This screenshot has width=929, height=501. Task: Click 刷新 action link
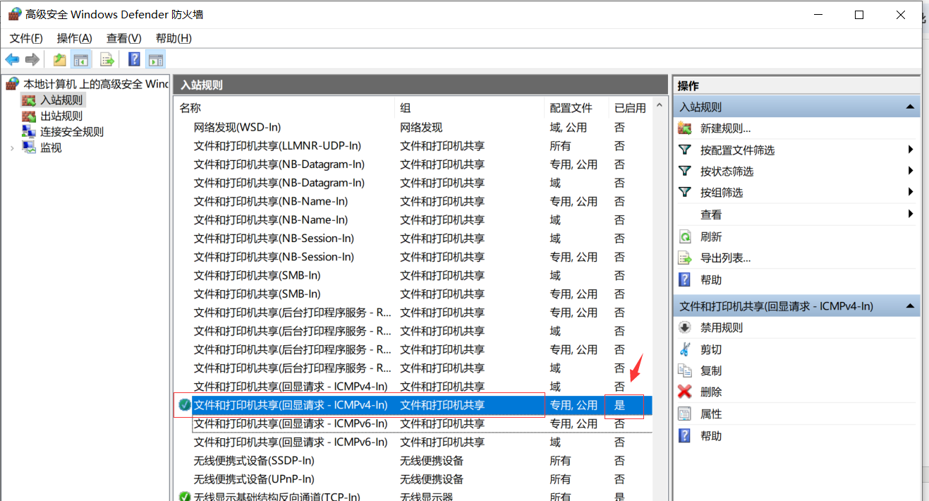711,236
